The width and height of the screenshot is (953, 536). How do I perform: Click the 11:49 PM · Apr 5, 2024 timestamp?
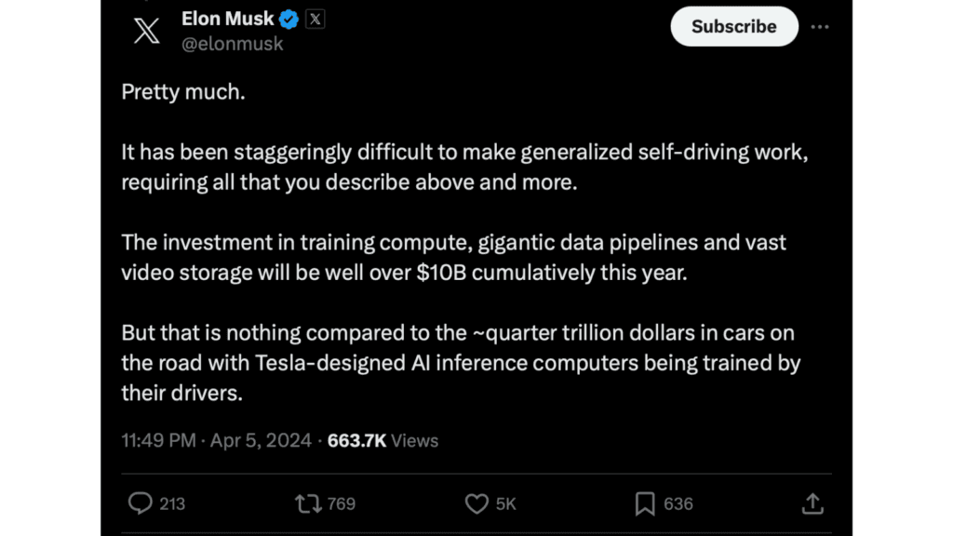point(216,440)
